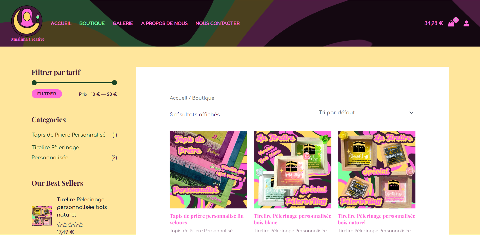Screen dimensions: 480x235
Task: Open the GALERIE menu item
Action: [123, 23]
